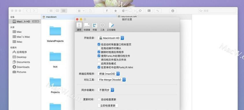The image size is (244, 110).
Task: Select the isus folder icon
Action: [x=55, y=56]
